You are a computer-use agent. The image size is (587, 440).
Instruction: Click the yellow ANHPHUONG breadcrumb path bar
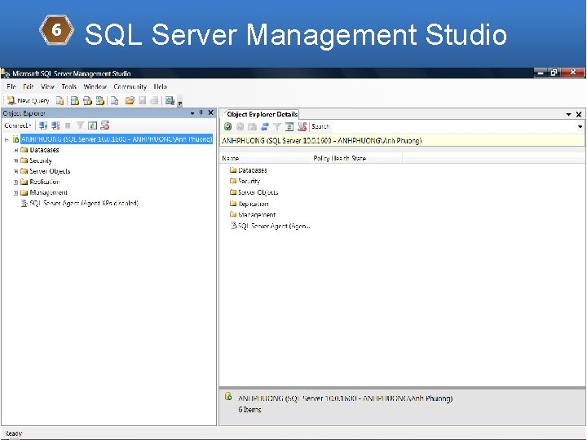402,141
